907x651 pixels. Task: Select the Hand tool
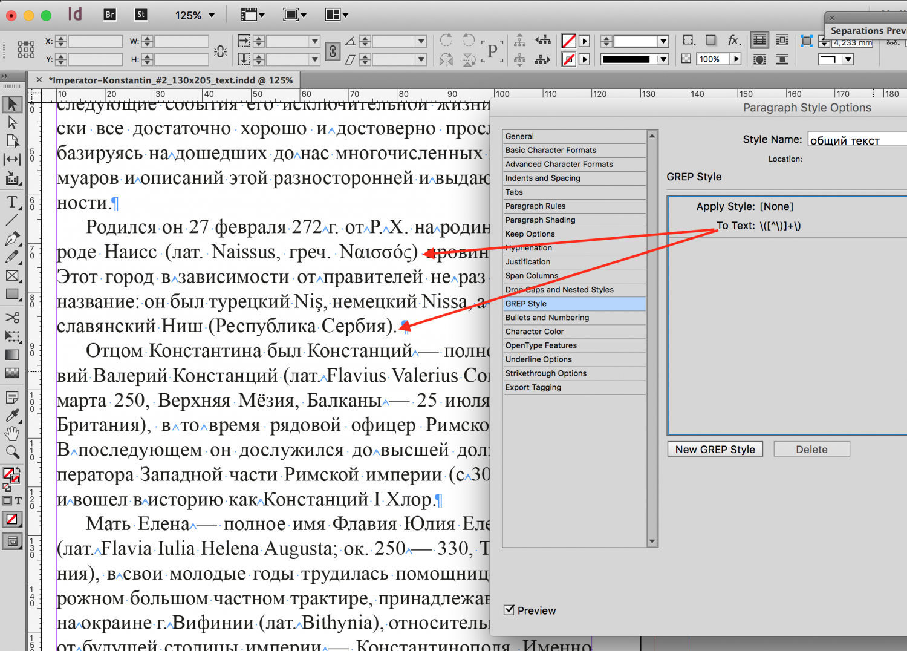(x=12, y=434)
